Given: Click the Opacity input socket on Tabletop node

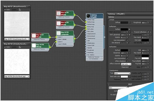Looking at the screenshot, I should (86, 48).
